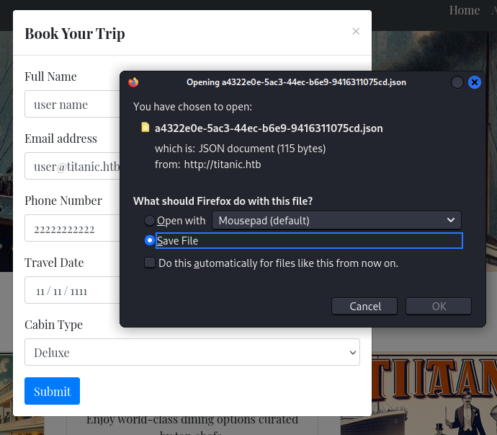Screen dimensions: 497x435
Task: Open the Home navigation menu item
Action: tap(465, 10)
